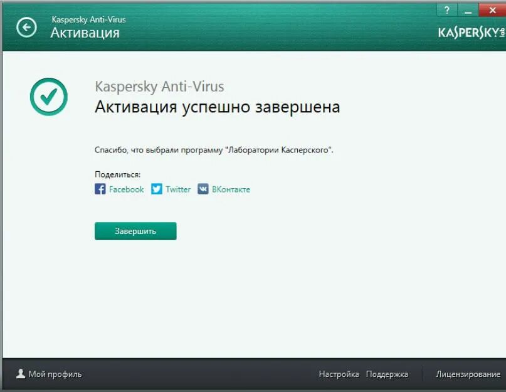The height and width of the screenshot is (392, 506).
Task: Click the small Kaspersky Anti-Virus header label
Action: tap(88, 19)
